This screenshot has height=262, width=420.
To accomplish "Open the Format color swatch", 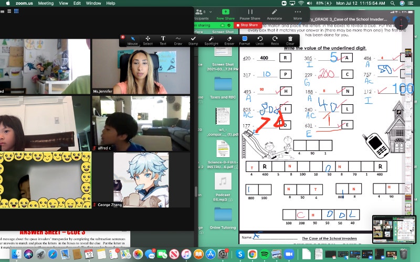I will [245, 40].
